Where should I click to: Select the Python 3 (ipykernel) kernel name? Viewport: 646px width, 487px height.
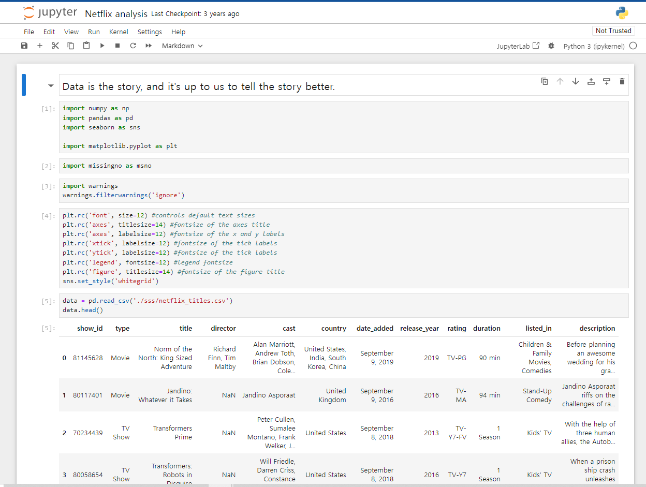(594, 46)
